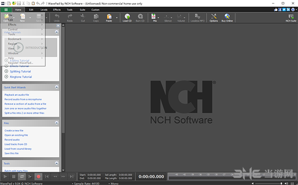Viewport: 298px width, 185px height.
Task: Collapse the Quick Start Wizards panel
Action: [57, 87]
